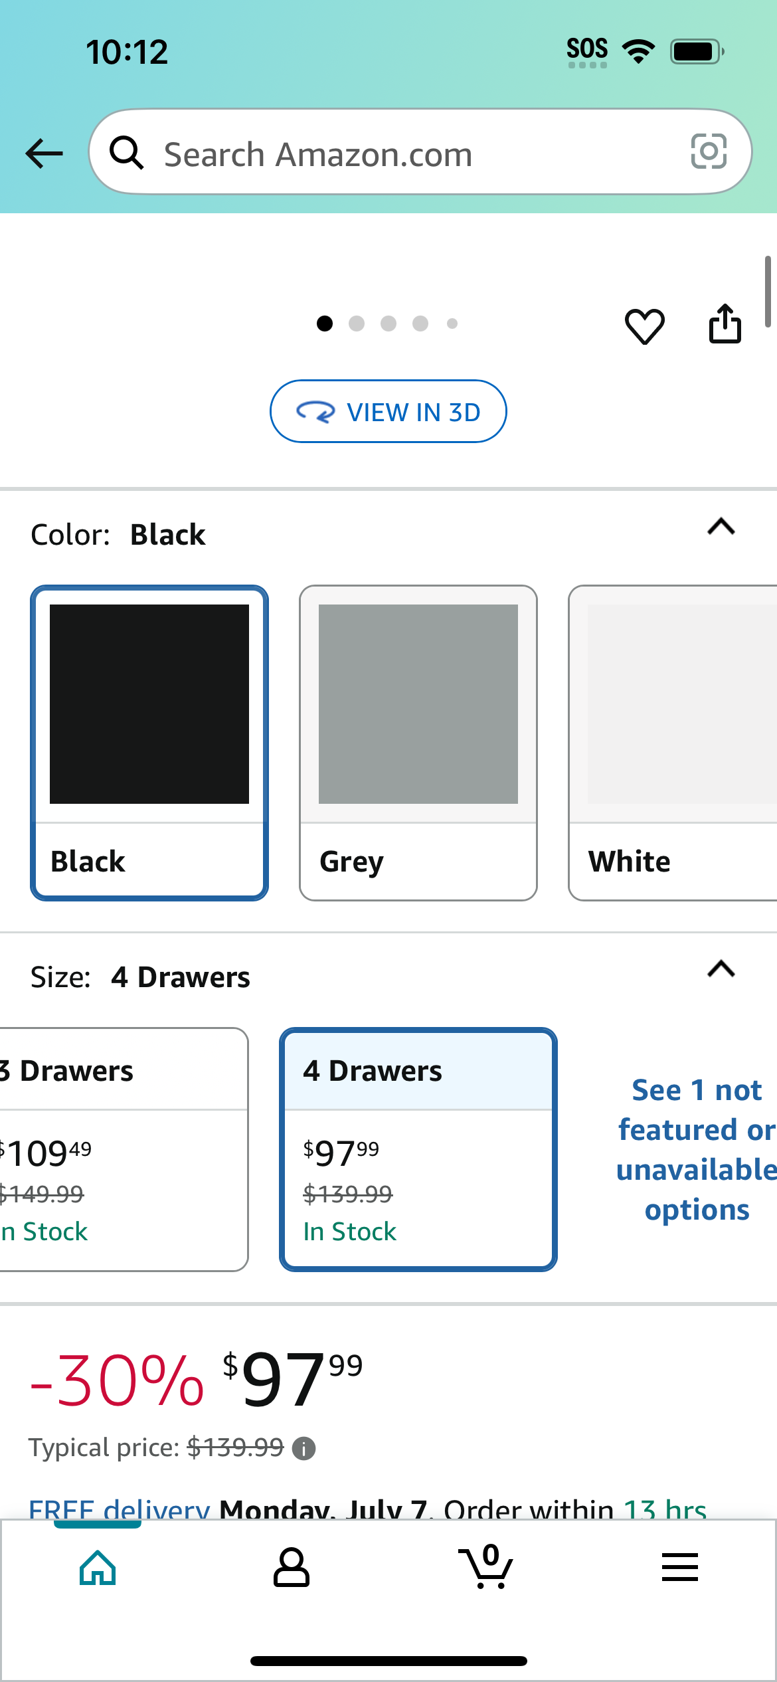Select the 4 Drawers size card

418,1149
